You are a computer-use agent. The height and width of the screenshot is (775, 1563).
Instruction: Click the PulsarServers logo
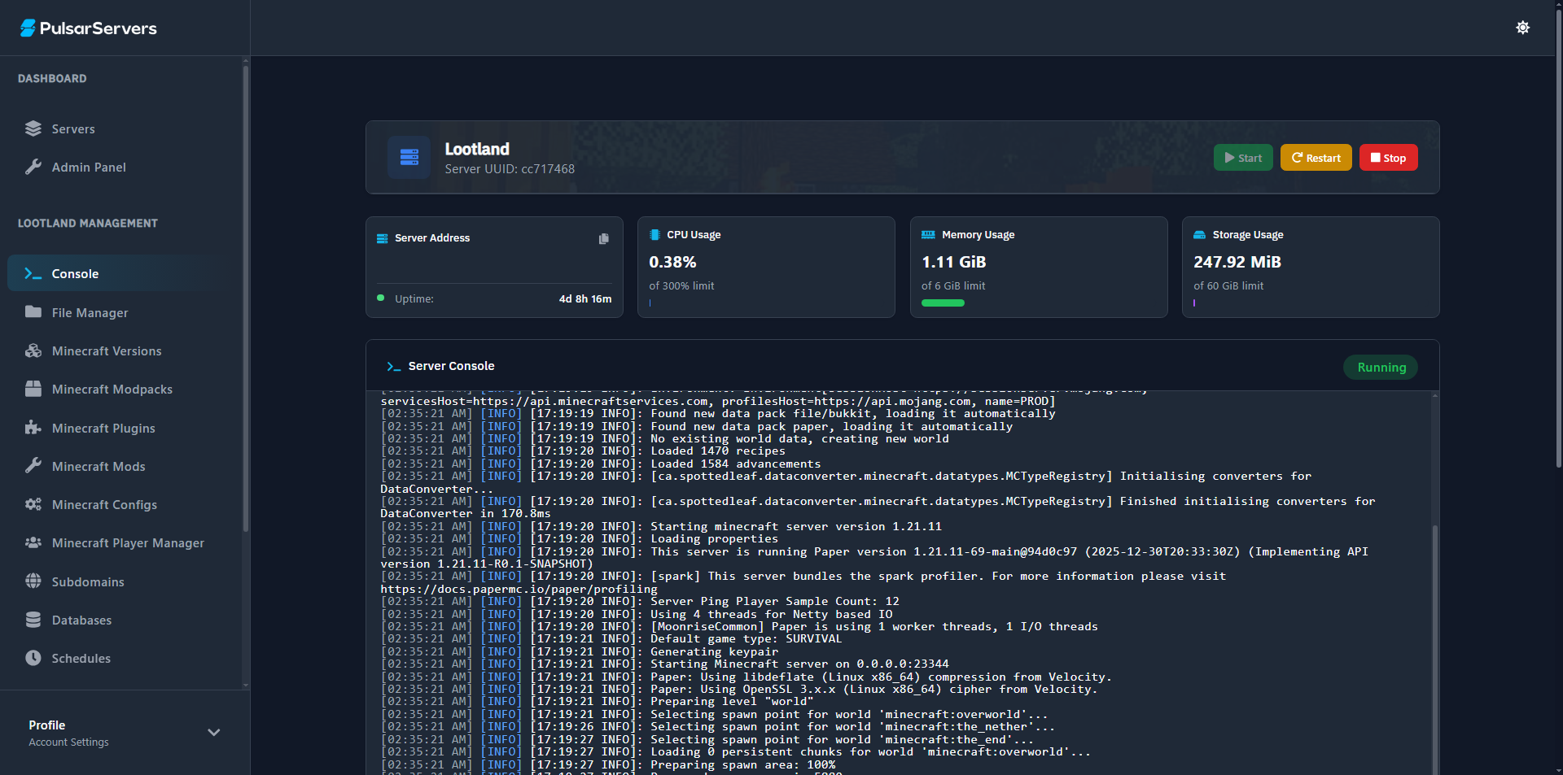[x=89, y=28]
